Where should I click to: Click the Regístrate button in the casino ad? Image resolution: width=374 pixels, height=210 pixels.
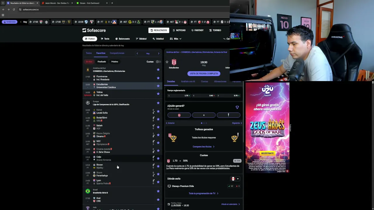point(267,153)
